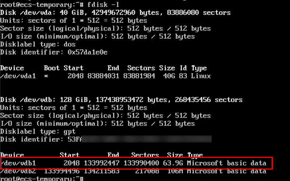Viewport: 290px width, 181px height.
Task: Click the 106M size of vdb2
Action: click(175, 171)
